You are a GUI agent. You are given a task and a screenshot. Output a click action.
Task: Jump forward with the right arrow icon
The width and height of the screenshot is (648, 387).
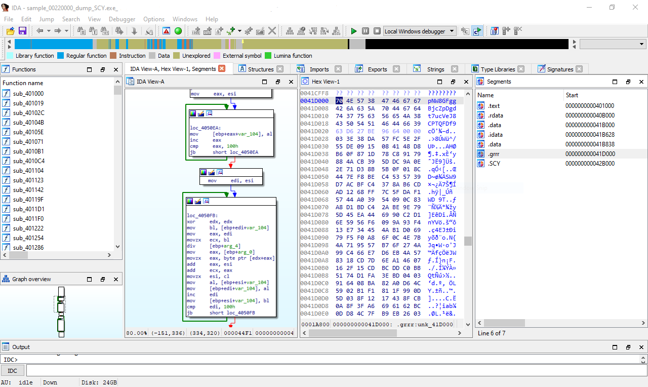[x=58, y=31]
